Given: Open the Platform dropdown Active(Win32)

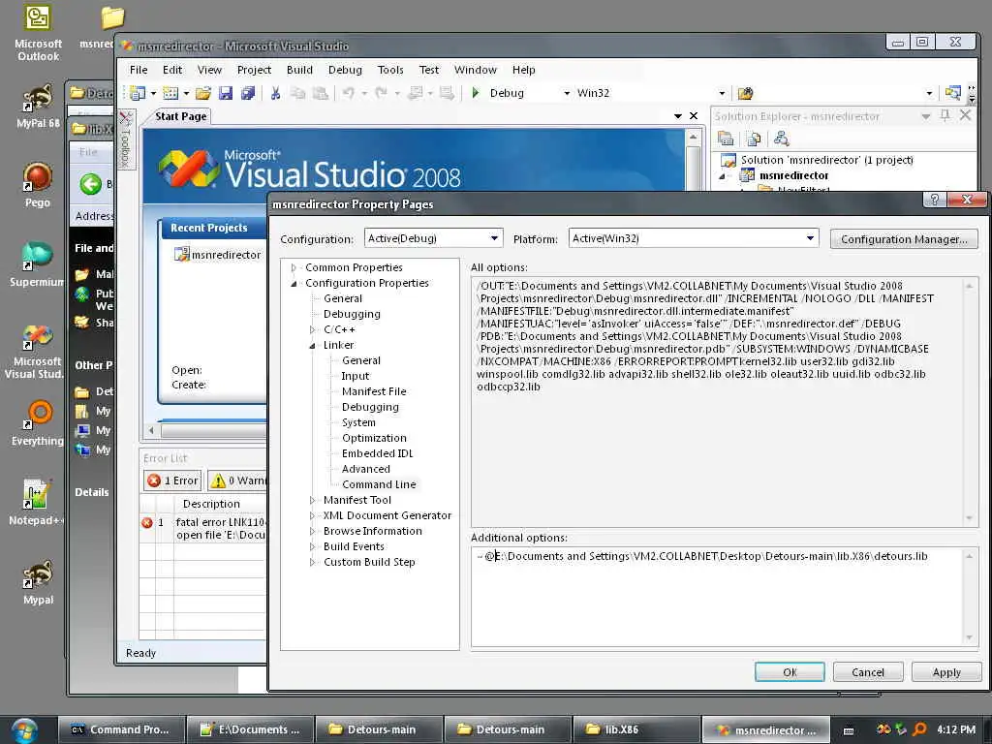Looking at the screenshot, I should pyautogui.click(x=694, y=238).
